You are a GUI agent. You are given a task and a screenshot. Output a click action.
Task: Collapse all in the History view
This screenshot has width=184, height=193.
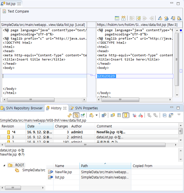point(164,115)
